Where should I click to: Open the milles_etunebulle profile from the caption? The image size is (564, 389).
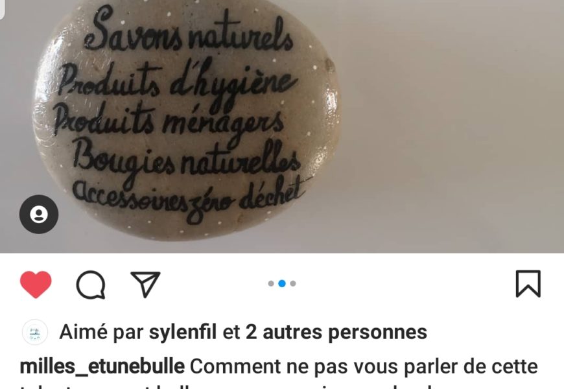coord(102,367)
